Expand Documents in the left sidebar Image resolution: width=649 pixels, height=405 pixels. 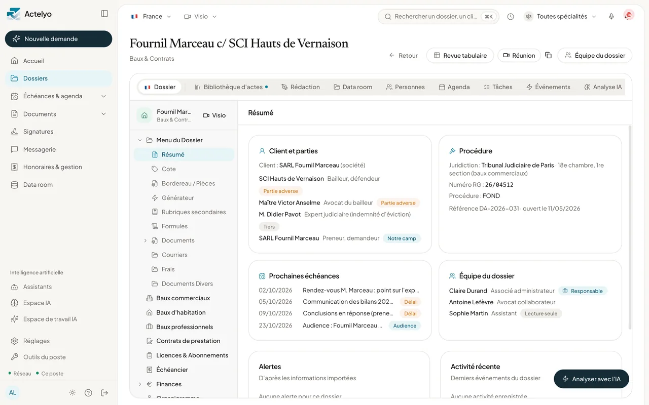click(x=104, y=114)
